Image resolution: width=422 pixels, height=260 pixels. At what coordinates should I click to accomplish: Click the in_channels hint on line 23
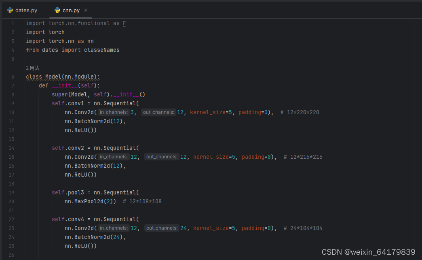[114, 228]
